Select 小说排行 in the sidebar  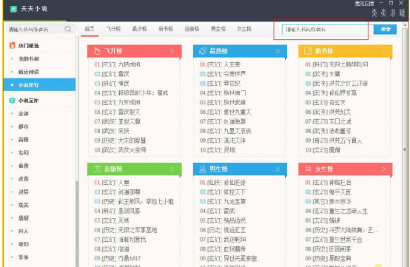coord(39,85)
